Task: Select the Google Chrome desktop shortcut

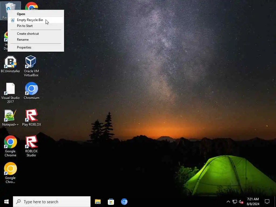Action: [11, 146]
